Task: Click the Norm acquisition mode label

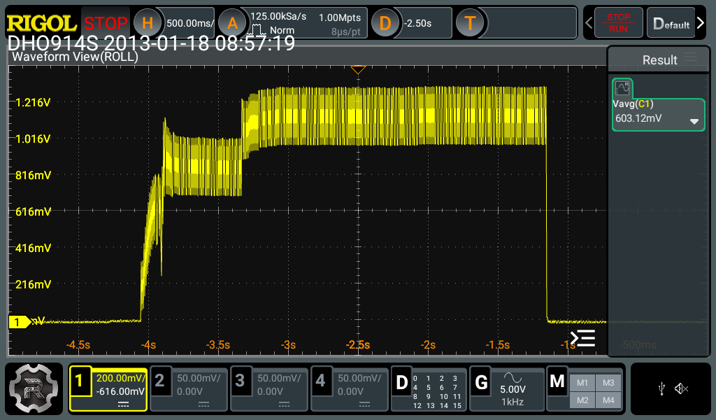Action: 282,30
